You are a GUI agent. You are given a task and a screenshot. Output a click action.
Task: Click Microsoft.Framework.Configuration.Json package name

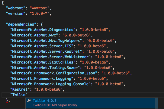tap(54, 73)
